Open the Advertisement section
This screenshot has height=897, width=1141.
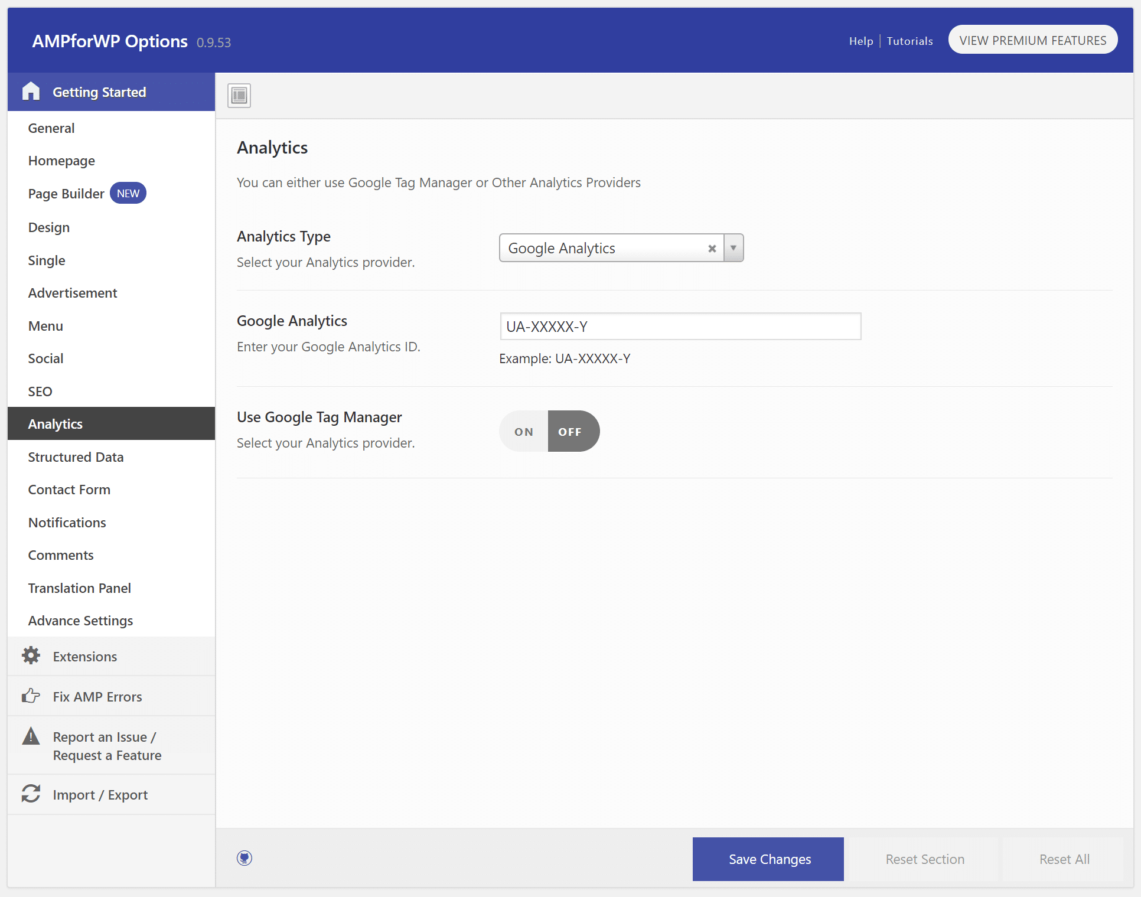(x=111, y=293)
